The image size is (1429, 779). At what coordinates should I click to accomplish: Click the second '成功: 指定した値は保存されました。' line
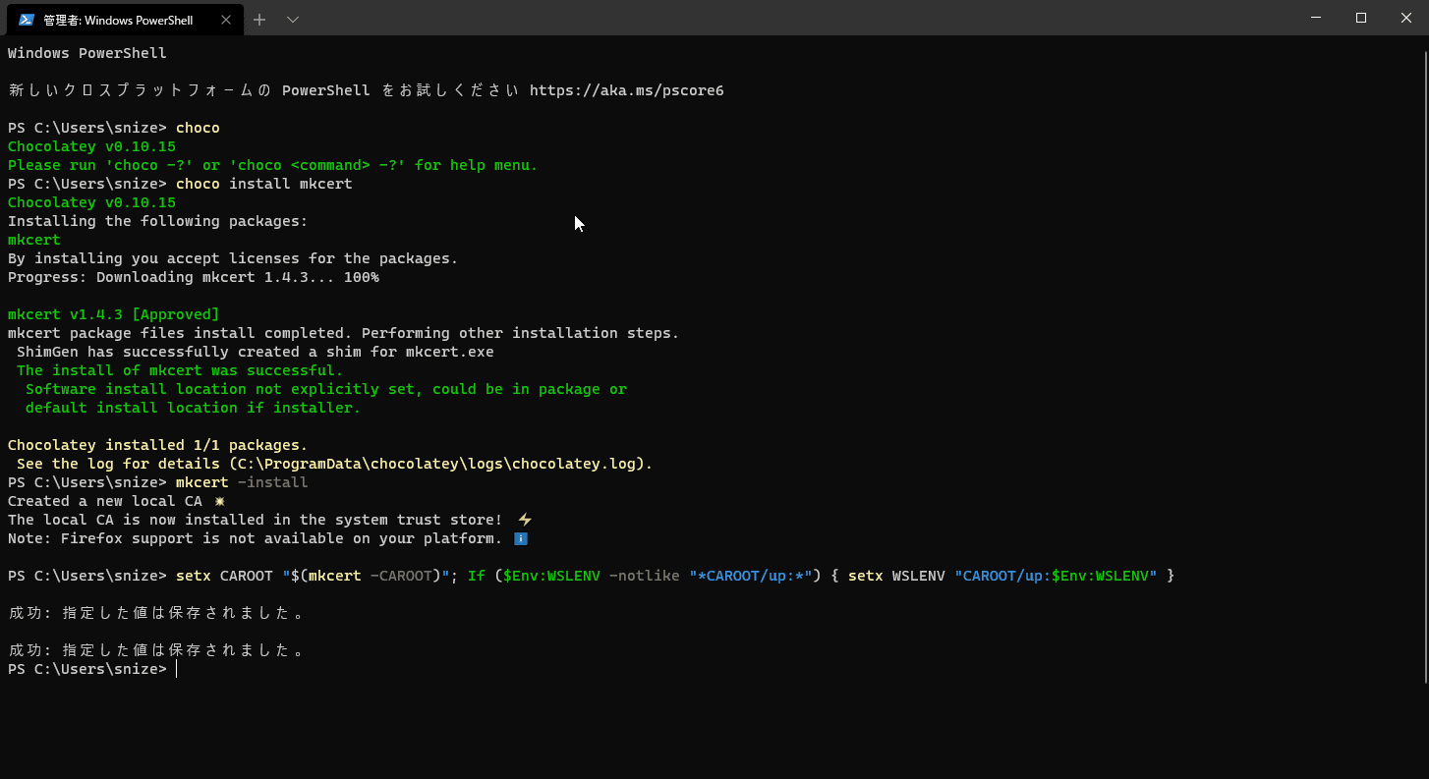click(x=157, y=650)
